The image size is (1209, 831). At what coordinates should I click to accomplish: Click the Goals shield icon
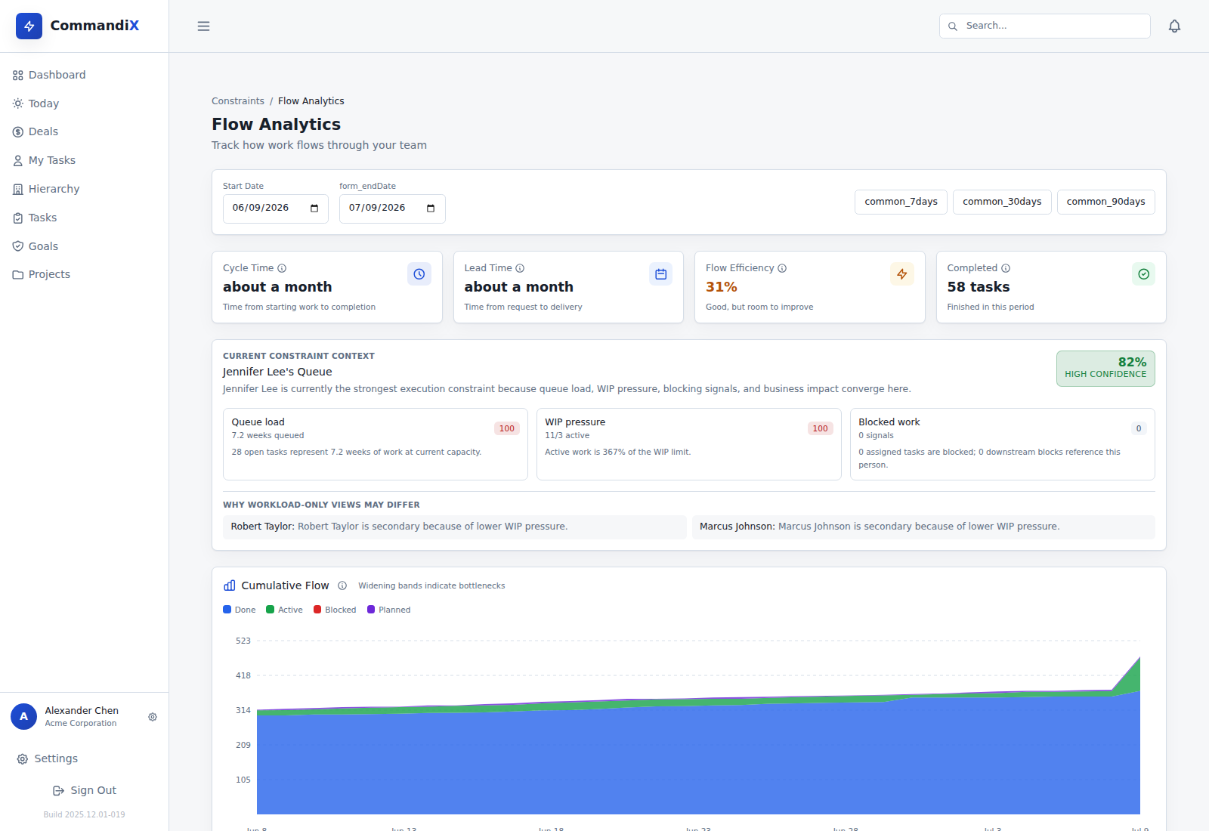coord(18,246)
